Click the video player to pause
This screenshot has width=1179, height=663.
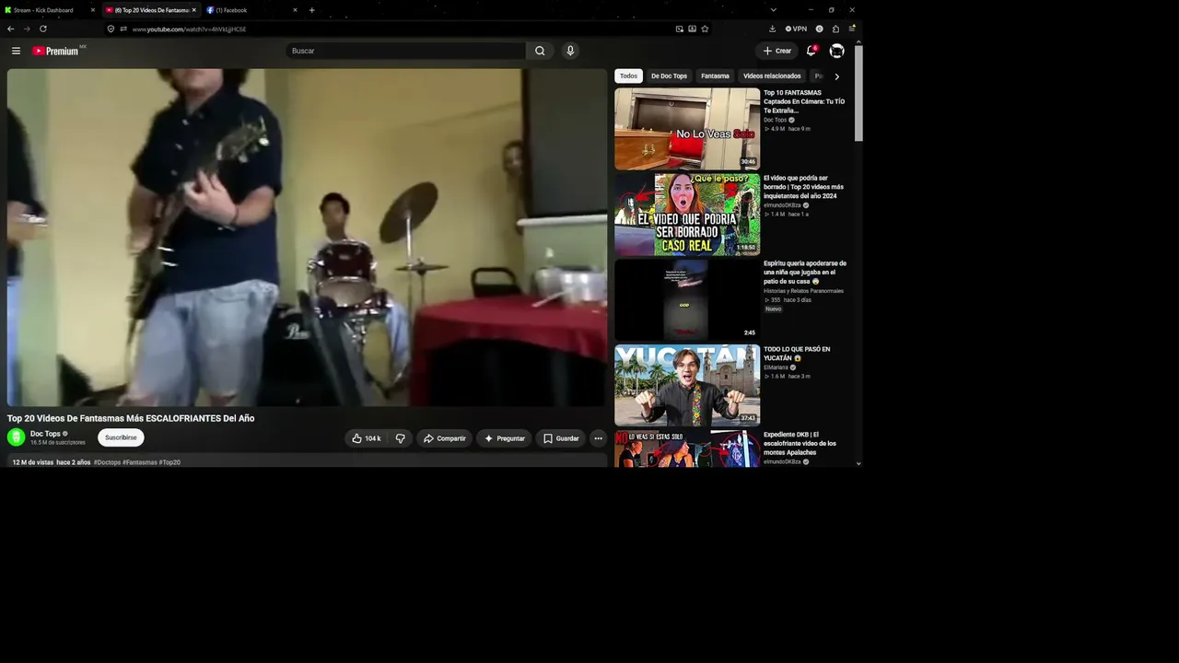(x=307, y=238)
